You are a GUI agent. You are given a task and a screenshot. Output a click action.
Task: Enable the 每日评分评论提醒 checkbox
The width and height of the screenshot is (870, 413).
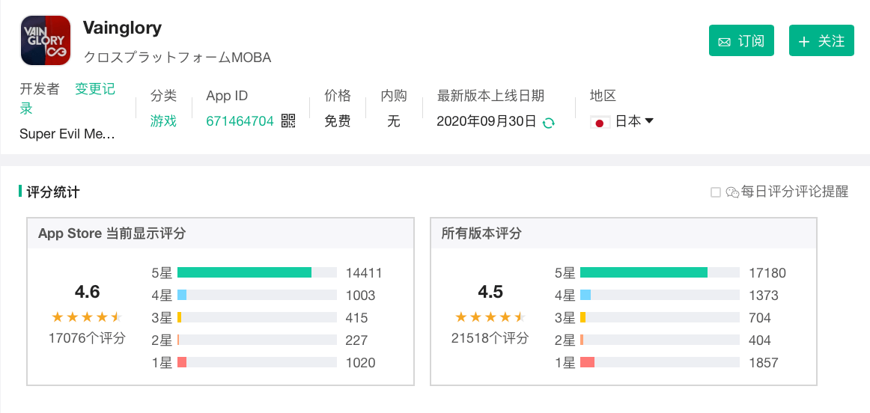[x=716, y=192]
